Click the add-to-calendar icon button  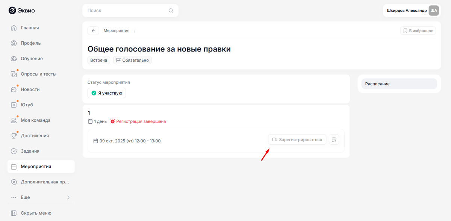pos(334,140)
